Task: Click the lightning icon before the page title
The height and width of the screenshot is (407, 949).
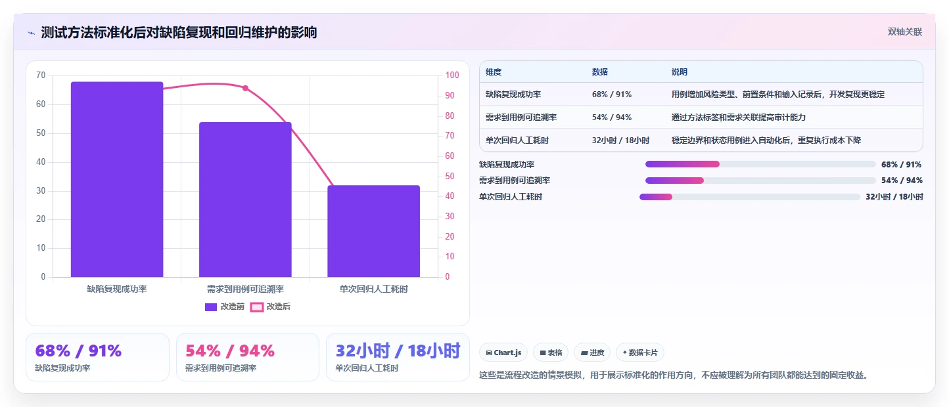Action: pos(31,33)
